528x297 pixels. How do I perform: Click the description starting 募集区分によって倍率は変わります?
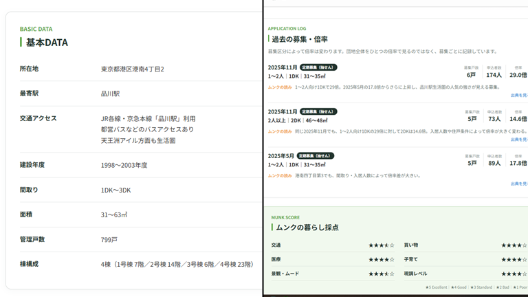[383, 52]
